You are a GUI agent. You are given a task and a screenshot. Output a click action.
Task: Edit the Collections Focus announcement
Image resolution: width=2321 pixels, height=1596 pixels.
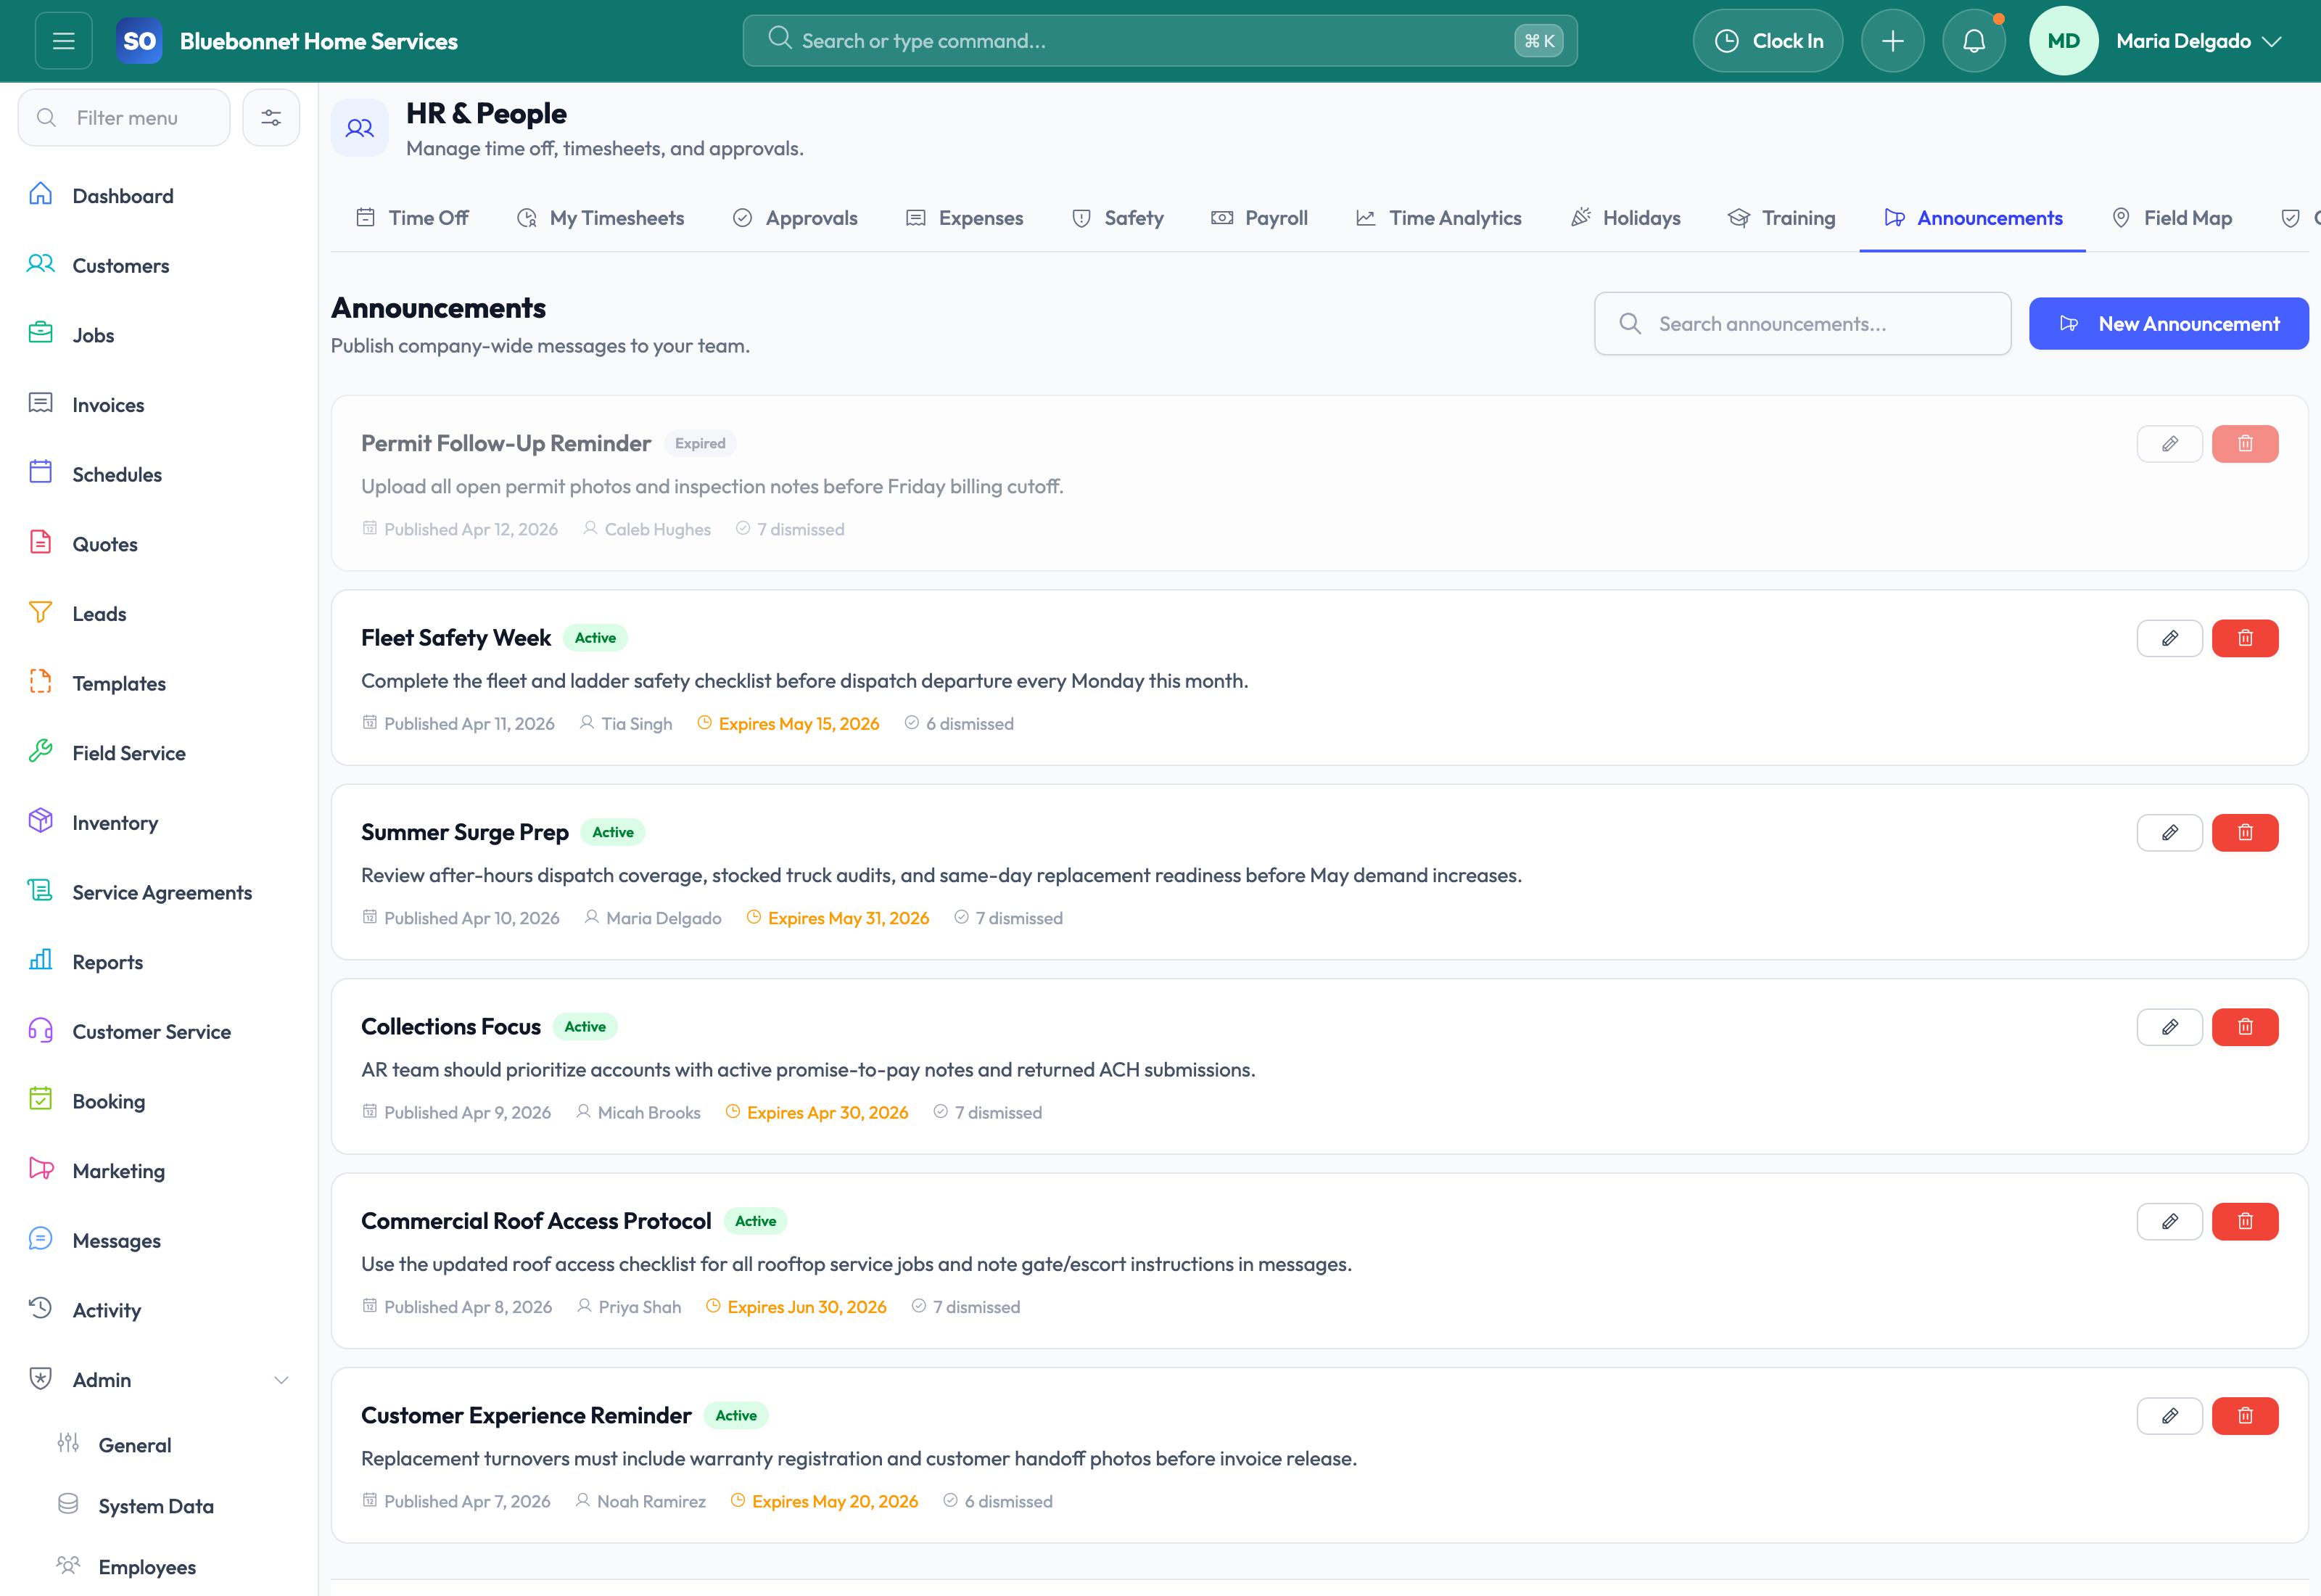(x=2169, y=1027)
